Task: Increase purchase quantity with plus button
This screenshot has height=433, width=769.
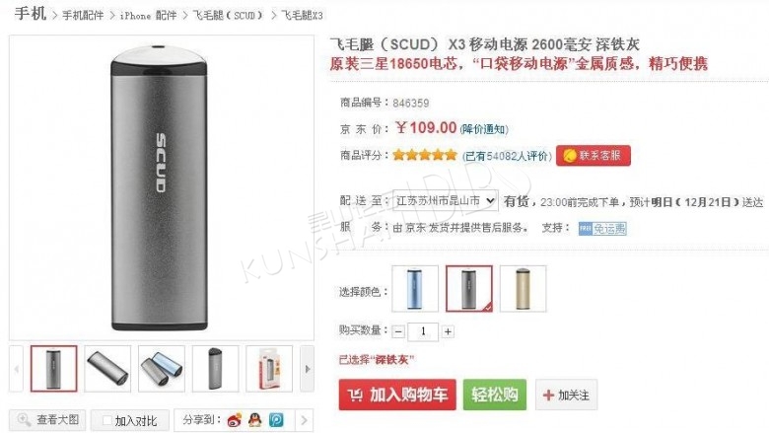Action: [448, 332]
